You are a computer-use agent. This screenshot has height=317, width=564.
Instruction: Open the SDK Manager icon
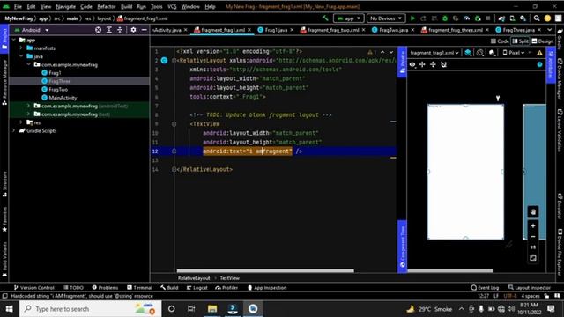click(x=523, y=18)
